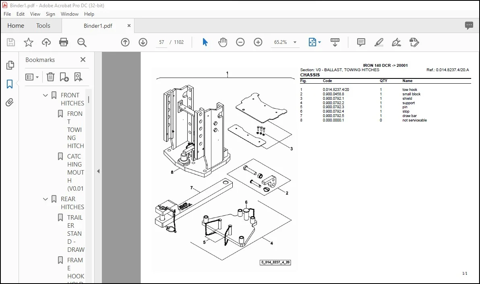Click part code 0.900.0458.8
Viewport: 480px width, 284px height.
point(333,94)
